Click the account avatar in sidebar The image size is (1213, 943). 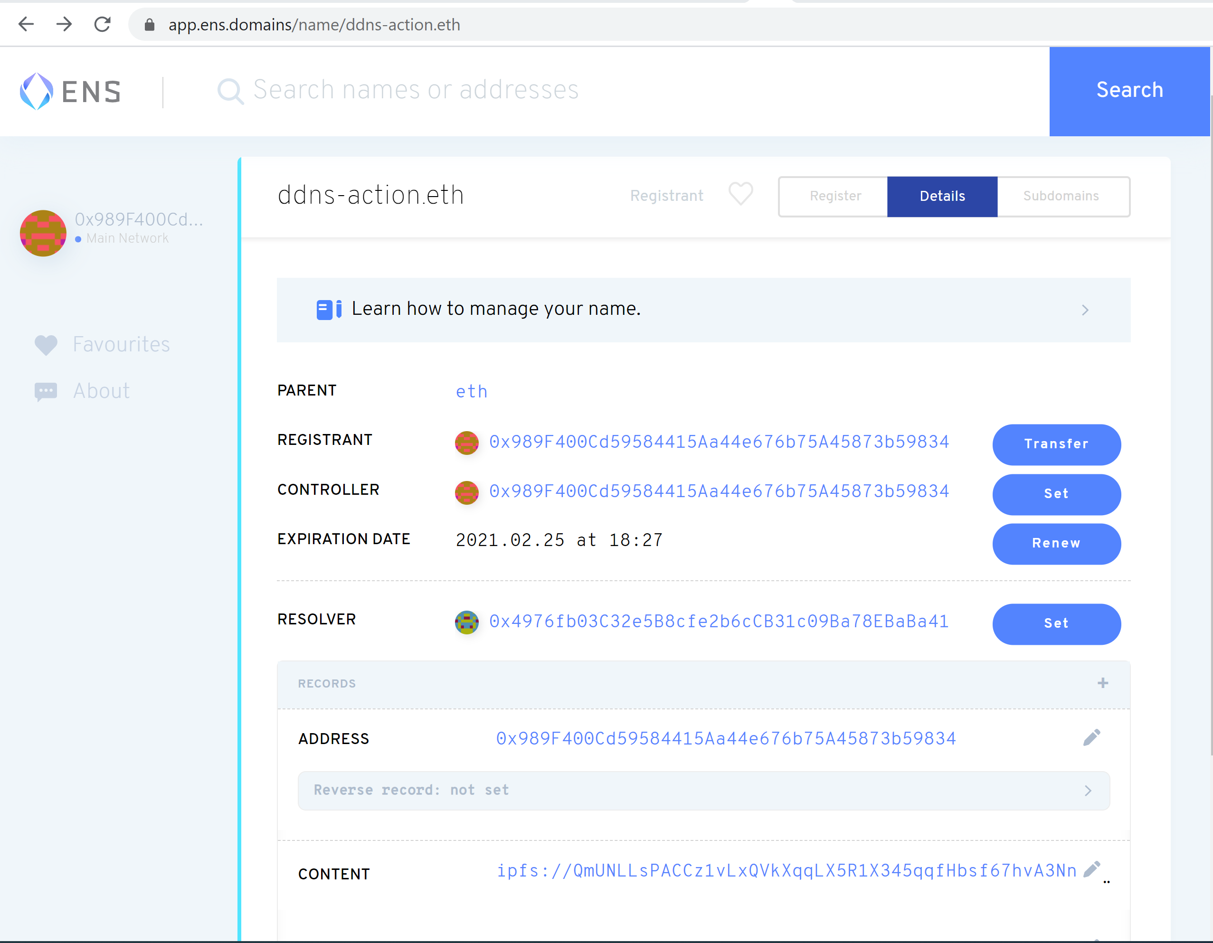click(43, 233)
